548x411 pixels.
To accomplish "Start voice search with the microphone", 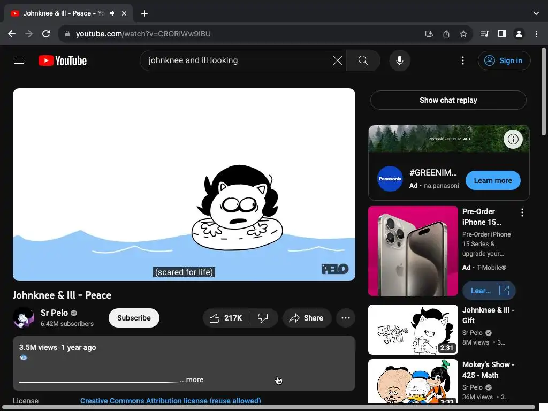I will (399, 60).
